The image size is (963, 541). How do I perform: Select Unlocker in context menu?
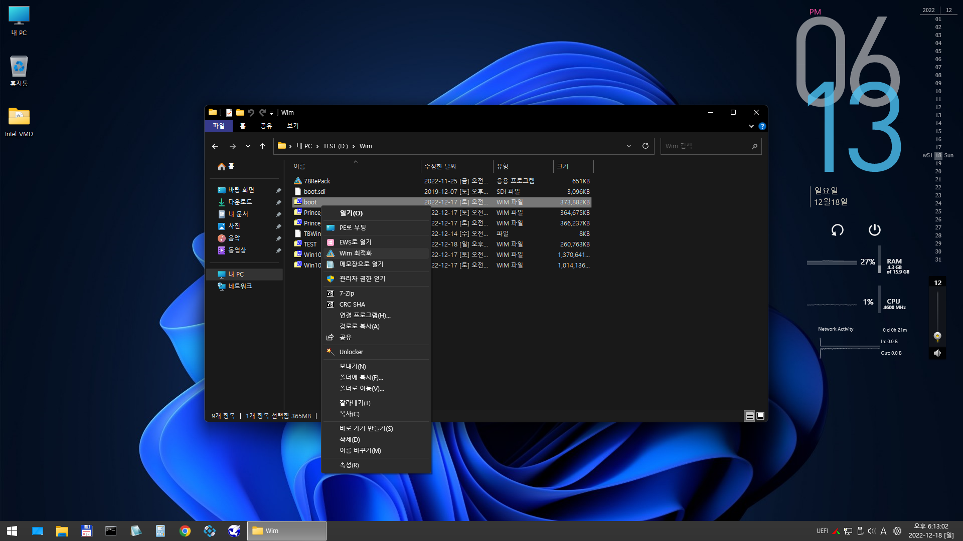376,352
